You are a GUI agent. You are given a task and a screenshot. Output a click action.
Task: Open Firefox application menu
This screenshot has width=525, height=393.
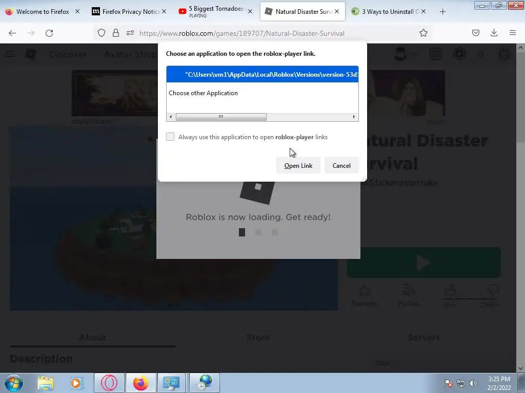coord(513,33)
